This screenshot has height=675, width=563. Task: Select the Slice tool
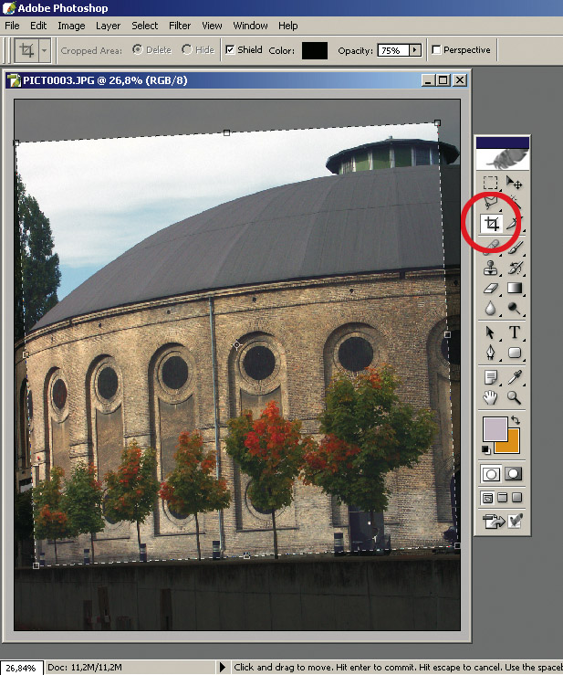point(514,224)
